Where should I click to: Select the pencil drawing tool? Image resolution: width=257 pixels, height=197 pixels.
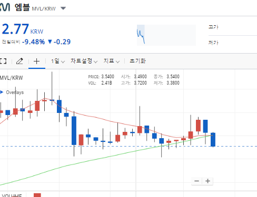tap(19, 61)
